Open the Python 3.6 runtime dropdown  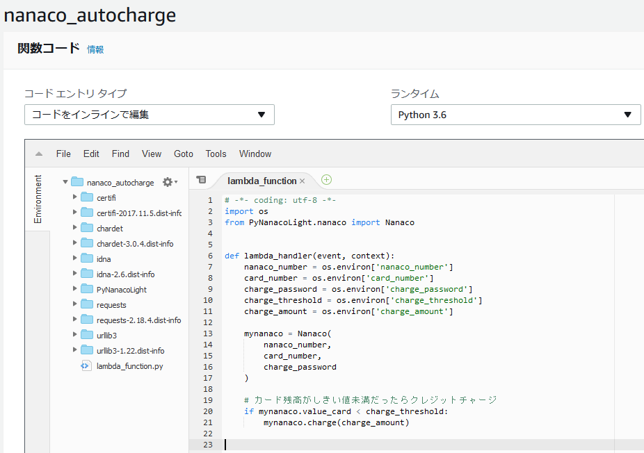click(515, 115)
